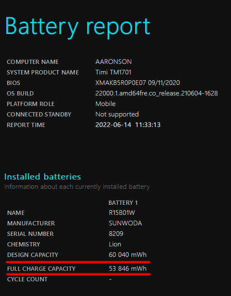The height and width of the screenshot is (296, 231).
Task: Click the PLATFORM ROLE label
Action: 31,104
